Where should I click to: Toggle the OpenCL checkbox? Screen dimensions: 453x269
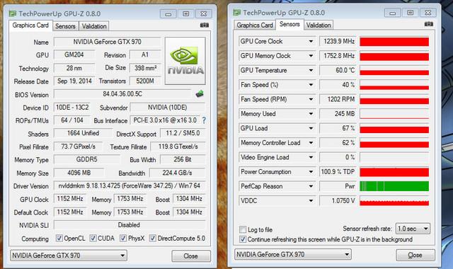pyautogui.click(x=59, y=239)
